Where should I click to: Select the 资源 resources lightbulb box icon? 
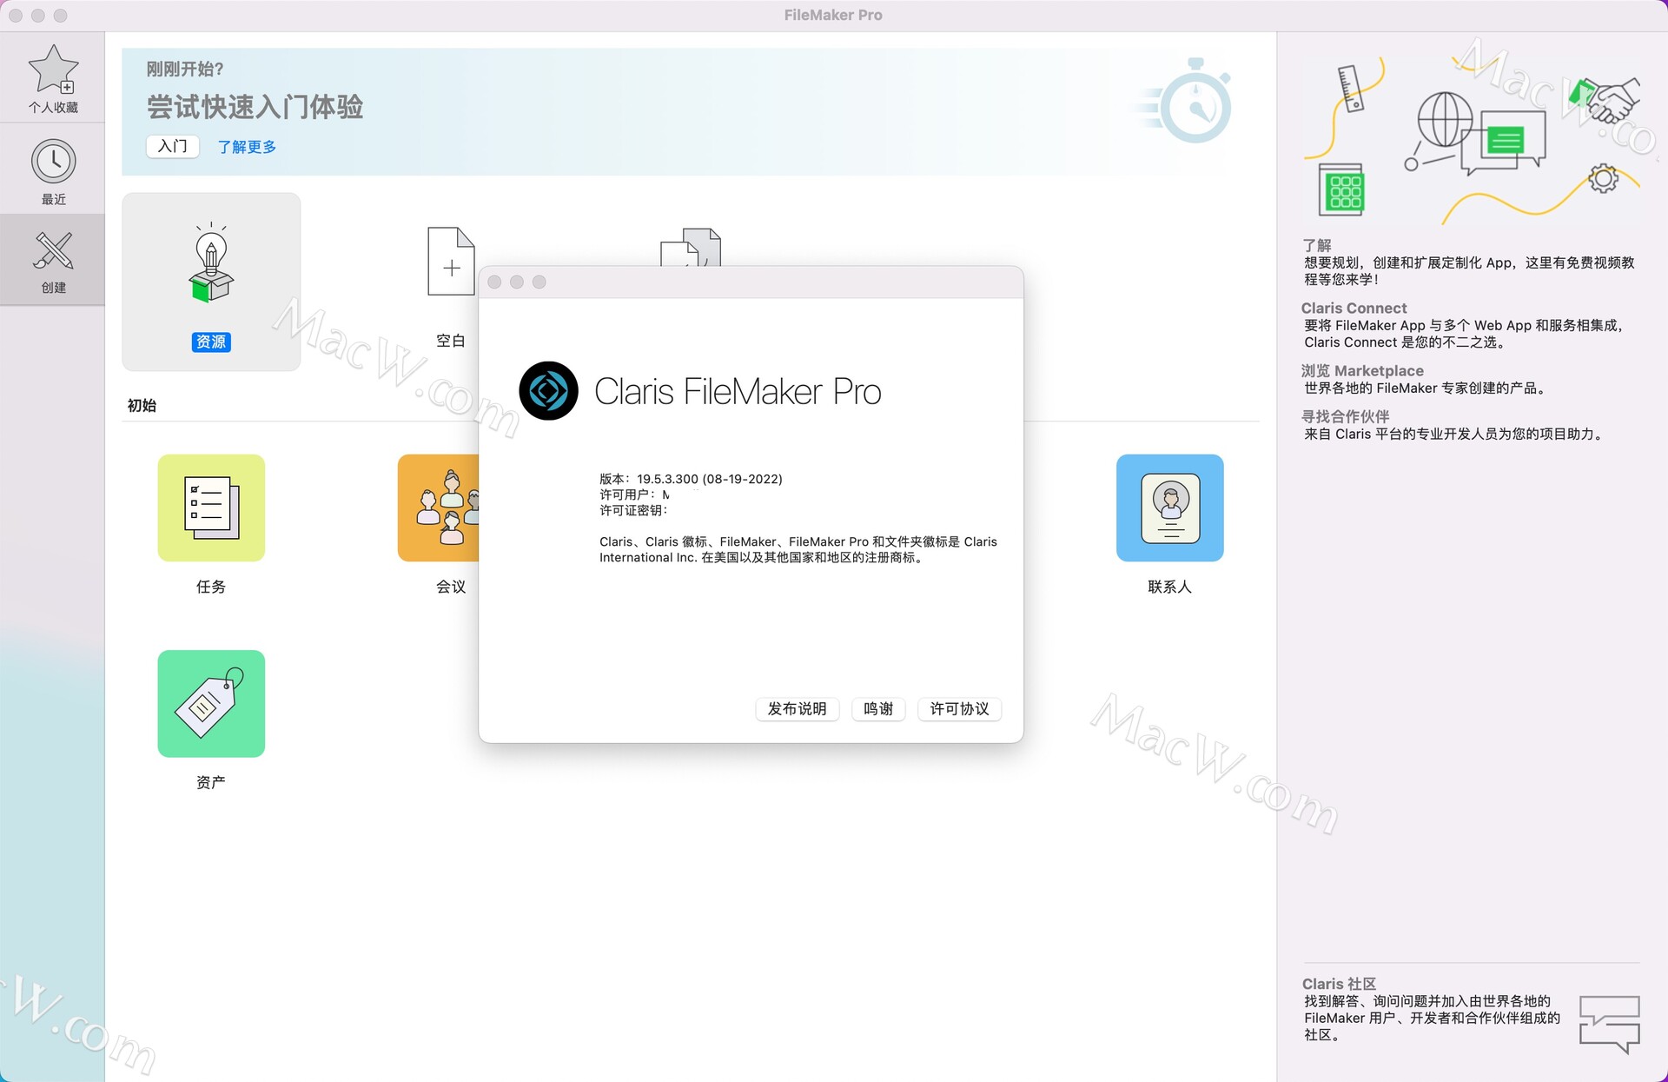[211, 263]
